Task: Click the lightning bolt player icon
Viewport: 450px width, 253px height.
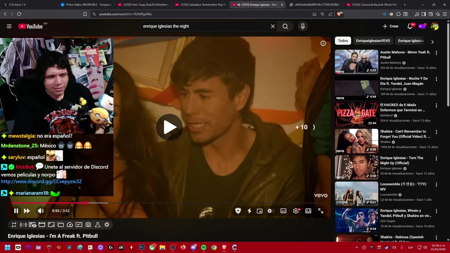Action: coord(249,211)
